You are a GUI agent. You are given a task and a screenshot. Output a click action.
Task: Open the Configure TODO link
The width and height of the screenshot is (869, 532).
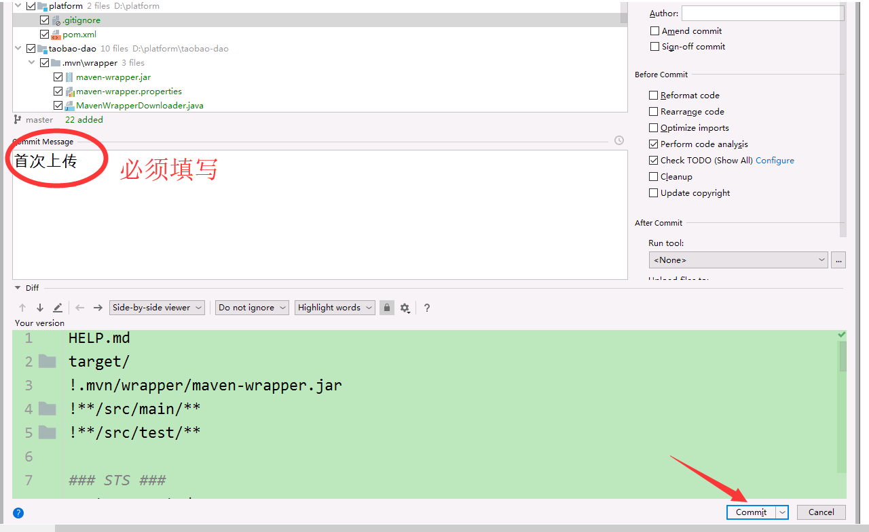coord(775,161)
